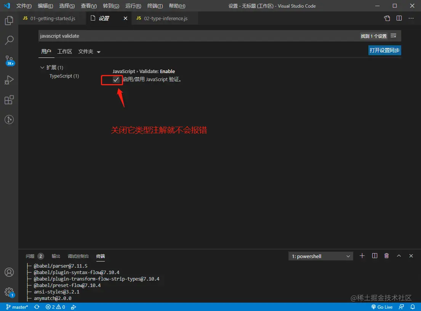Click the Turn on Settings Sync button

tap(384, 50)
